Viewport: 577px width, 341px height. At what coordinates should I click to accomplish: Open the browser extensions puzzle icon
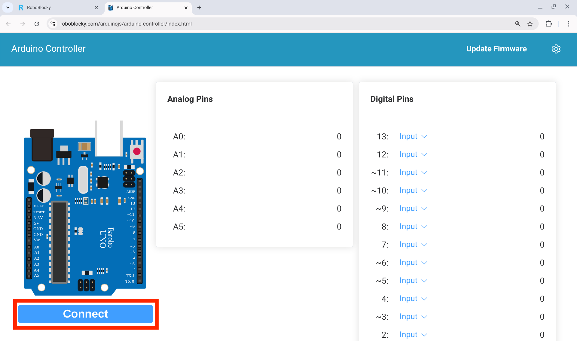pyautogui.click(x=548, y=24)
